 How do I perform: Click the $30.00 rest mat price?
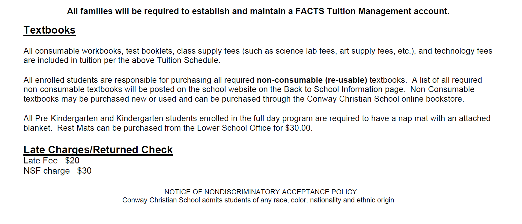point(298,128)
